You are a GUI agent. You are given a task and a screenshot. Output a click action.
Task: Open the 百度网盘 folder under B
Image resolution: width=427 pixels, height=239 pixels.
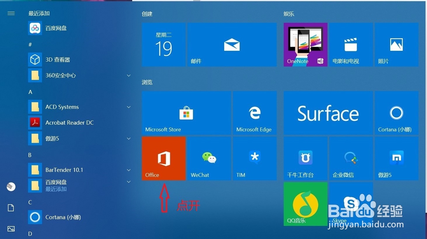tap(79, 186)
